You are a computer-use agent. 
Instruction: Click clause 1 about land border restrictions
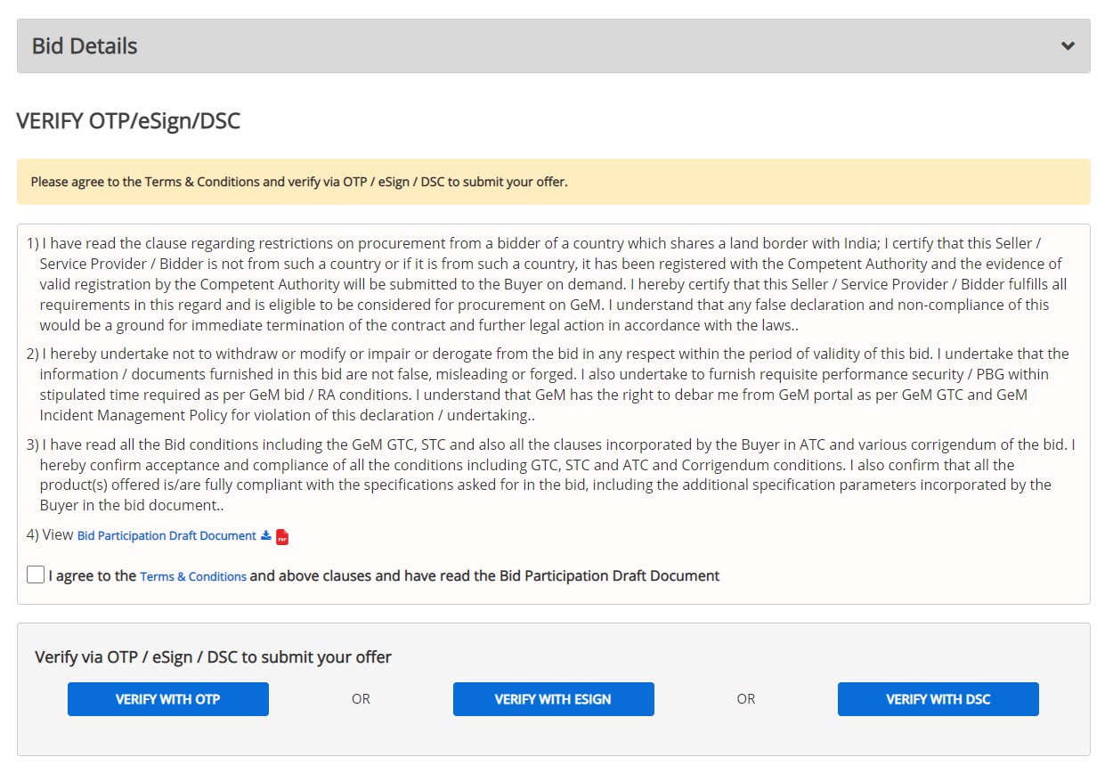tap(552, 284)
